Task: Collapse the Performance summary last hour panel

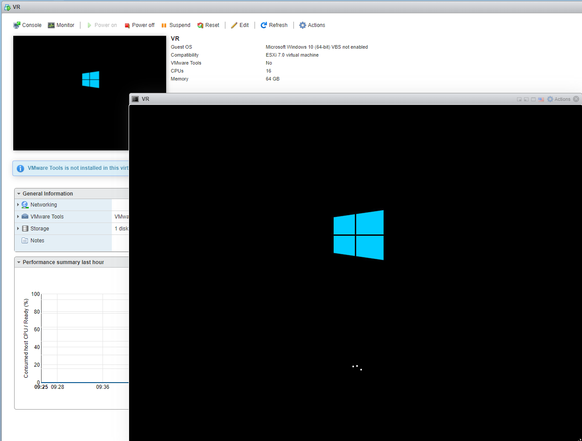Action: (19, 262)
